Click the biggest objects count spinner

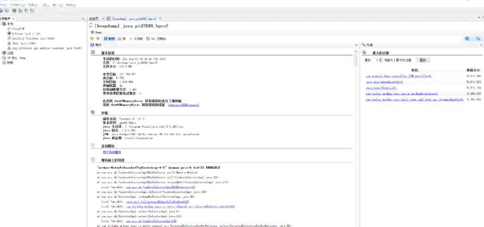(377, 60)
